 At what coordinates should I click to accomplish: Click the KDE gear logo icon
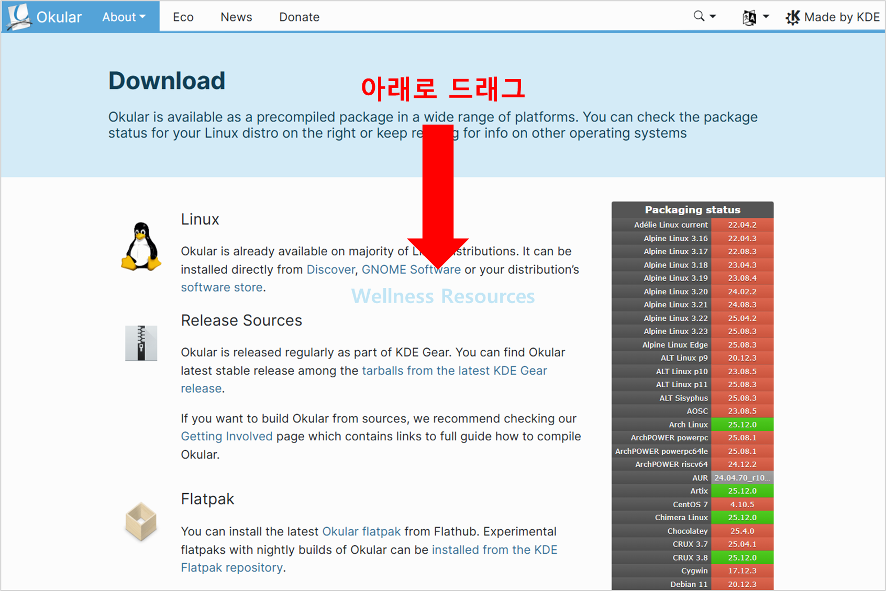click(x=793, y=17)
